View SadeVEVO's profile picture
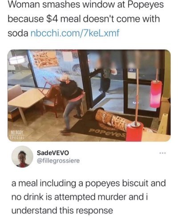 click(22, 157)
